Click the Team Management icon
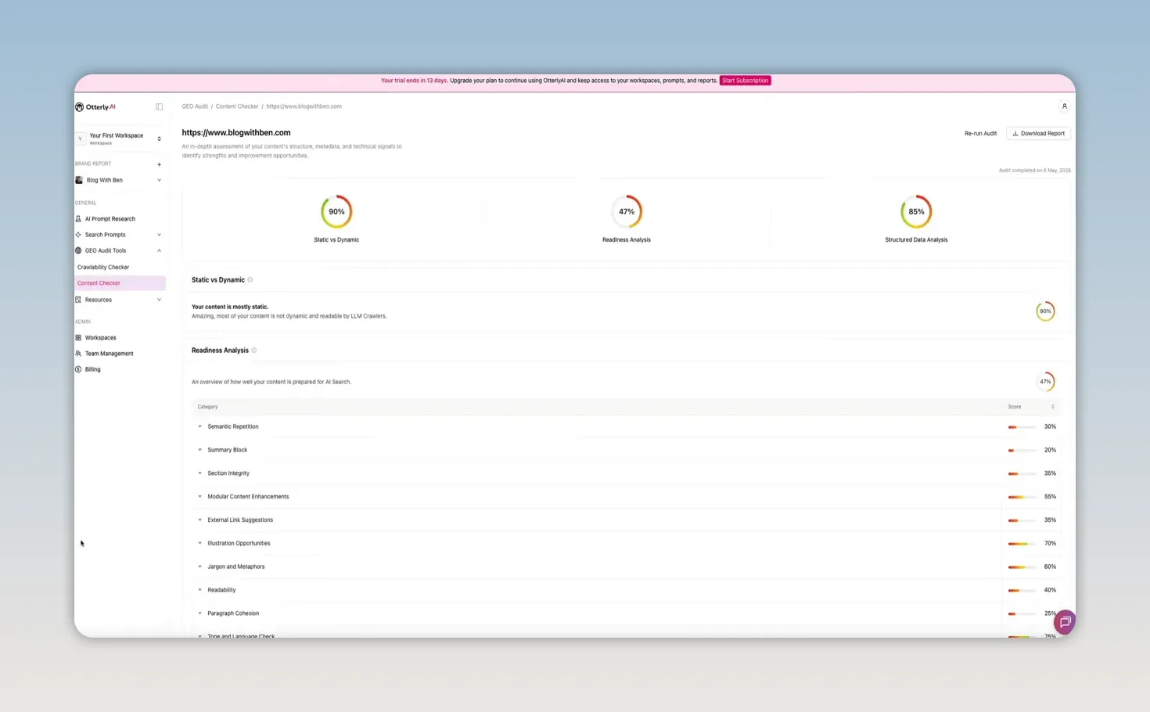Viewport: 1150px width, 712px height. click(78, 354)
